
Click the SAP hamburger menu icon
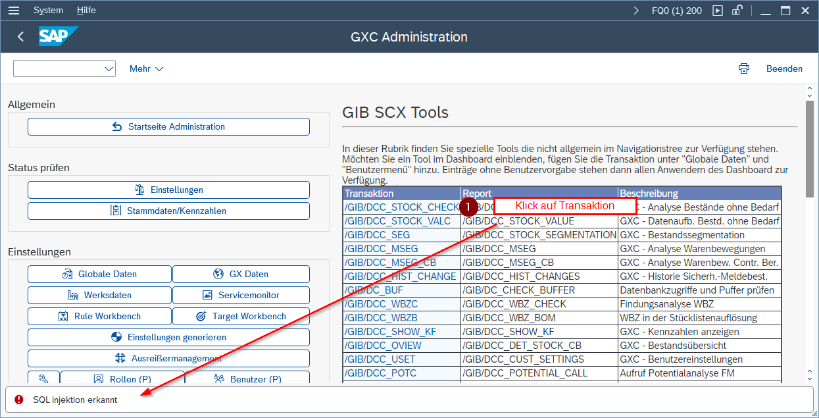13,11
